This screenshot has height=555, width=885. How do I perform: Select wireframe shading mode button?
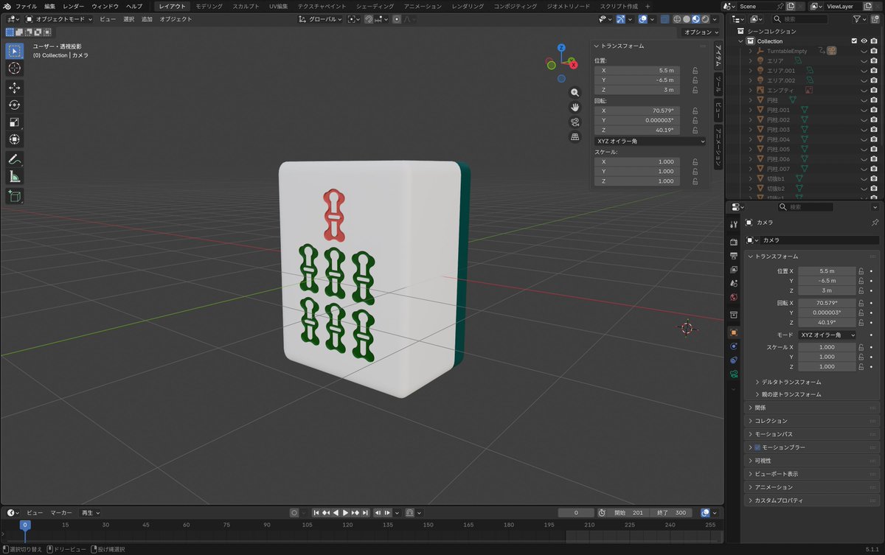pos(676,18)
